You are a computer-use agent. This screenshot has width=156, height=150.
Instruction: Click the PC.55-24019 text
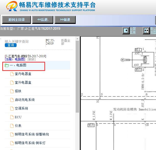click(x=50, y=42)
